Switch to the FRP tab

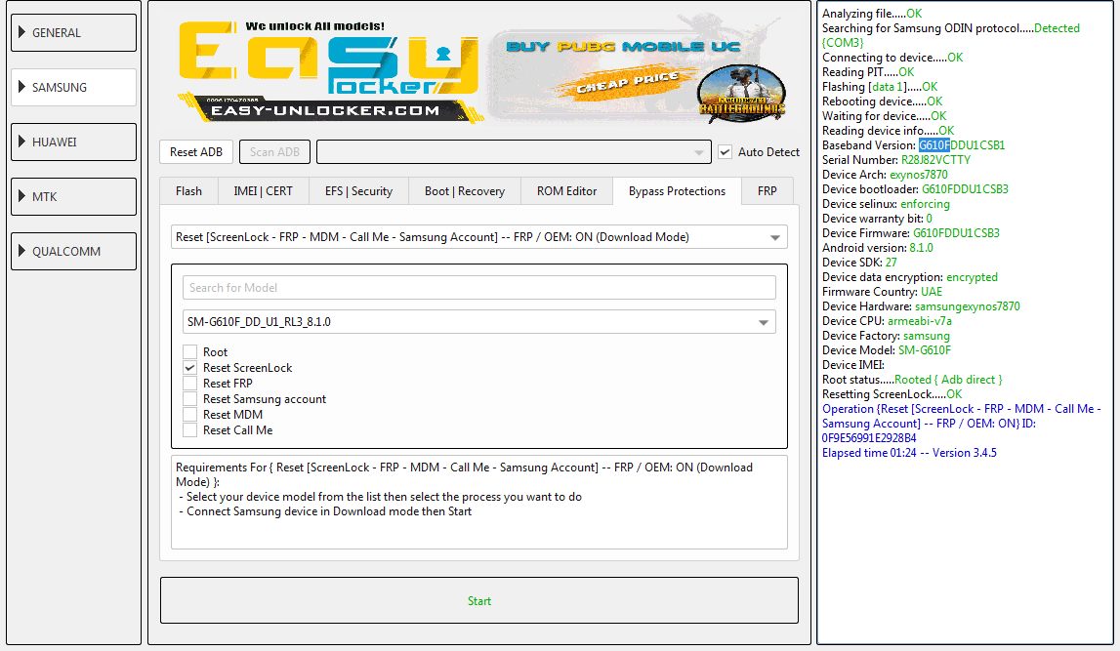click(x=767, y=191)
